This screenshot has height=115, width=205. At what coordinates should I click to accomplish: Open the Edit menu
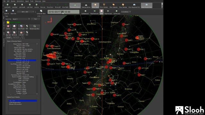8,1
